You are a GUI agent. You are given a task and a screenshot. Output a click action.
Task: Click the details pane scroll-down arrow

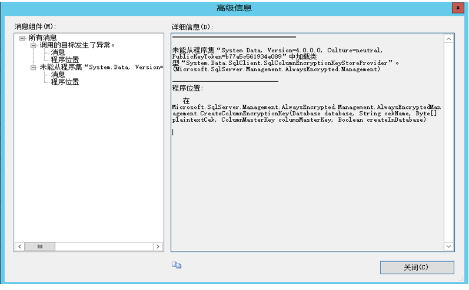[448, 246]
